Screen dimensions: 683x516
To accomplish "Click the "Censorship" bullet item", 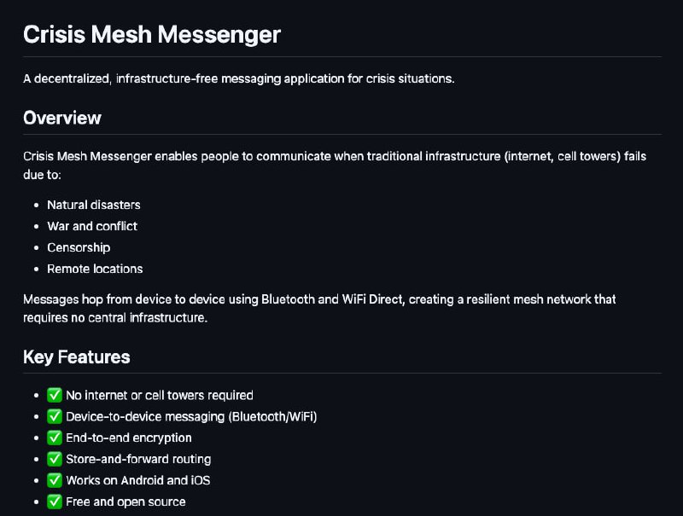I will [79, 247].
